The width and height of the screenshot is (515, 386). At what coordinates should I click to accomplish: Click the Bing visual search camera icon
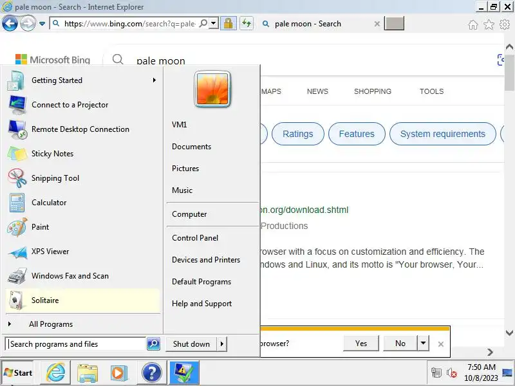(501, 60)
